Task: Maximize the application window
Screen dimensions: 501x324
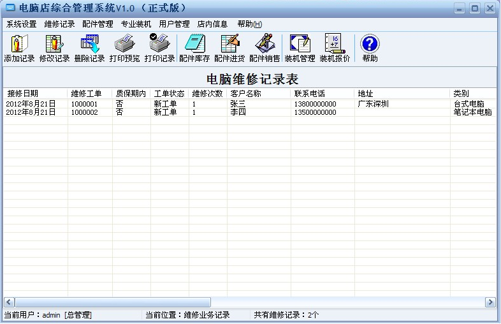Action: tap(475, 8)
